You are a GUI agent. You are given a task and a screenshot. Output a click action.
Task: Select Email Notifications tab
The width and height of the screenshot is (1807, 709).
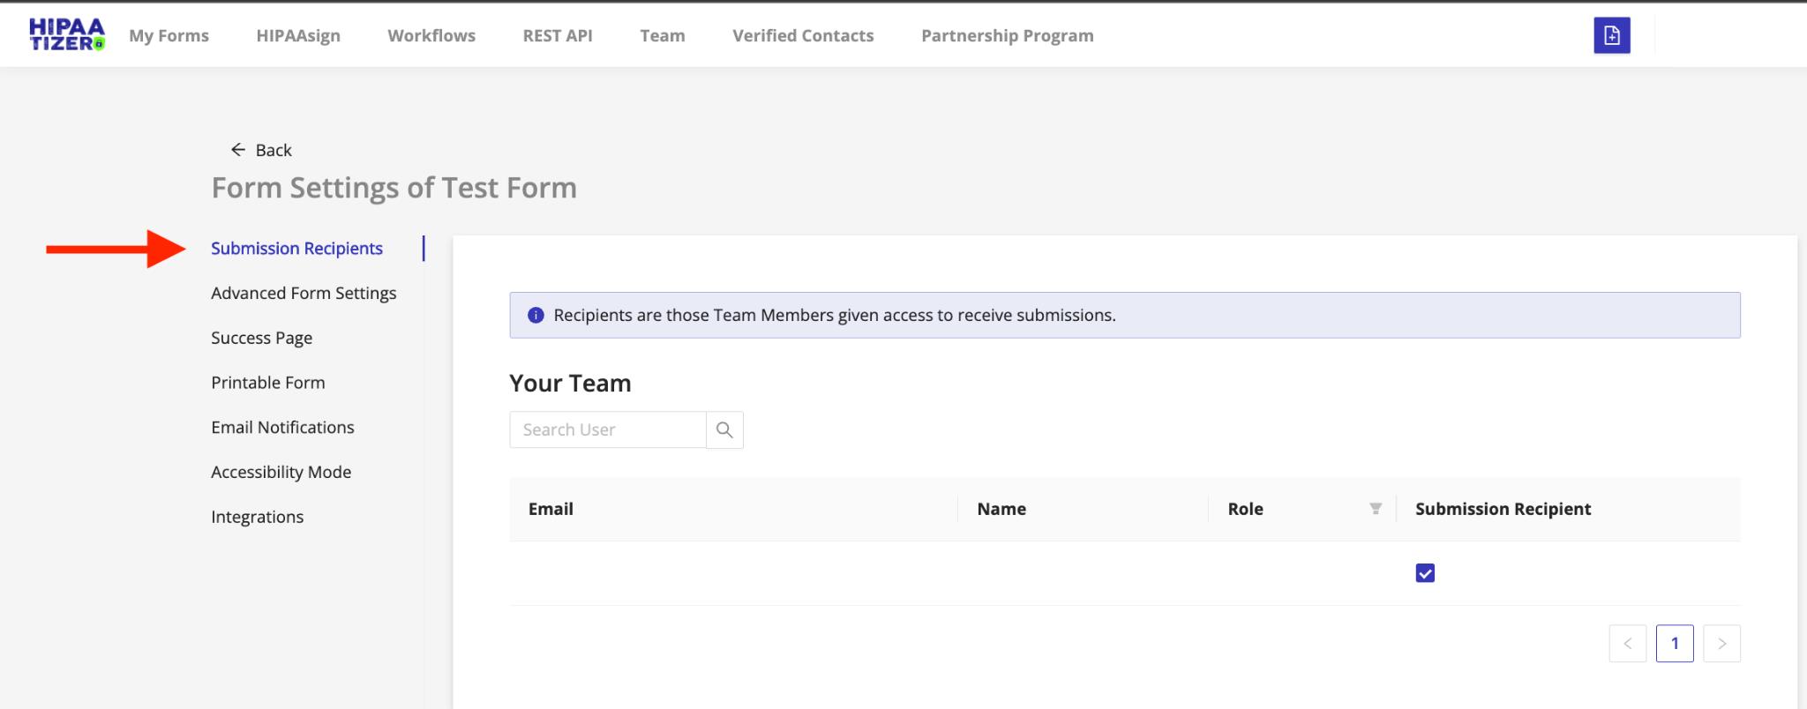pyautogui.click(x=282, y=427)
